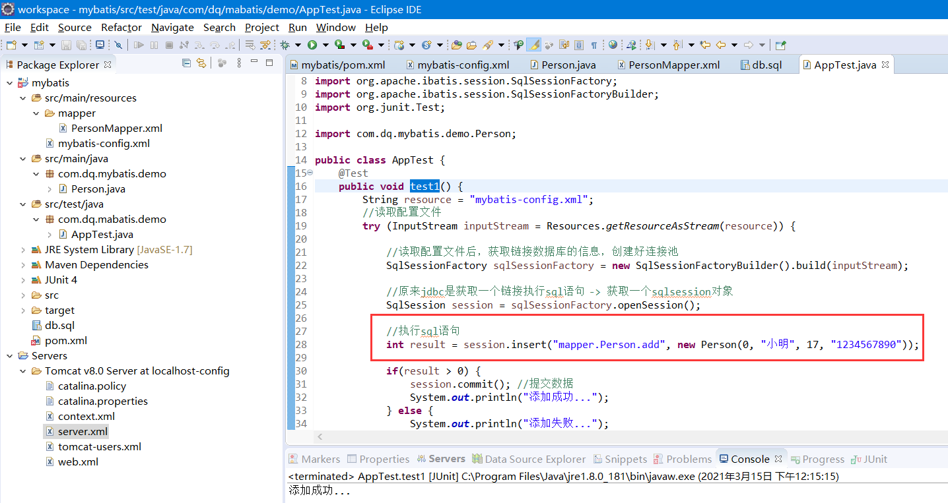The width and height of the screenshot is (948, 503).
Task: Open dropdown arrow next to Debug icon
Action: (297, 45)
